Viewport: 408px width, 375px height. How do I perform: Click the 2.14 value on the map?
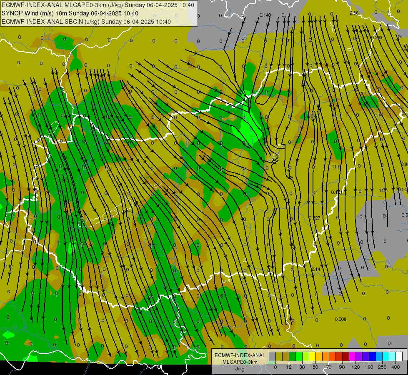coord(316,269)
